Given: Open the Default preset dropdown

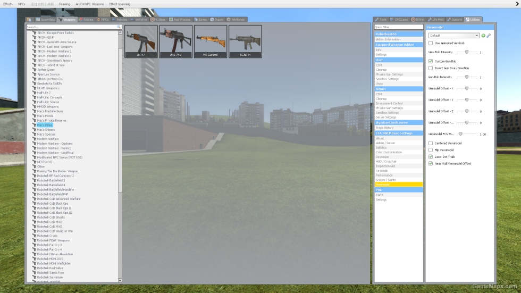Looking at the screenshot, I should [x=454, y=36].
